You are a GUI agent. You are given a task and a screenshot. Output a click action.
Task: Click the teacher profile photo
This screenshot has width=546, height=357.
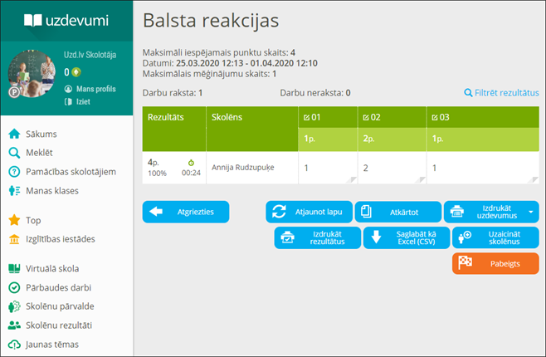tap(32, 75)
